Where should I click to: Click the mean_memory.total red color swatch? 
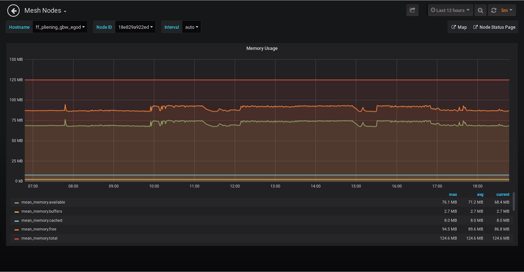tap(17, 239)
